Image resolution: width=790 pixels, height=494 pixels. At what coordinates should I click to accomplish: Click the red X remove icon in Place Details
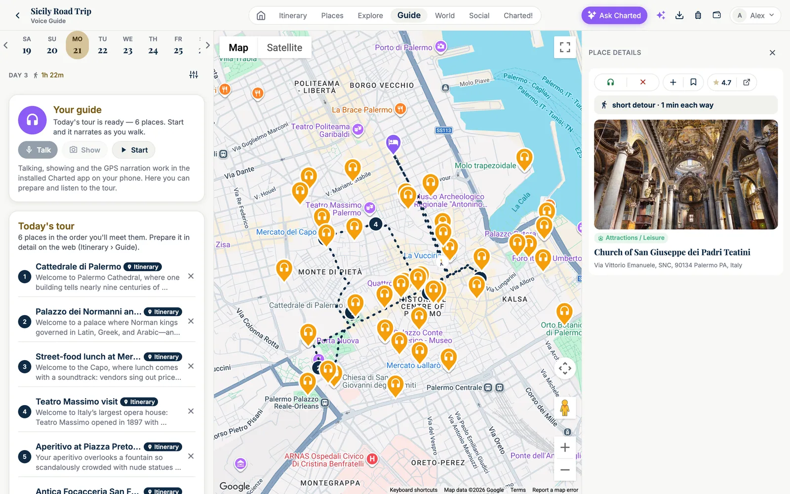coord(643,82)
